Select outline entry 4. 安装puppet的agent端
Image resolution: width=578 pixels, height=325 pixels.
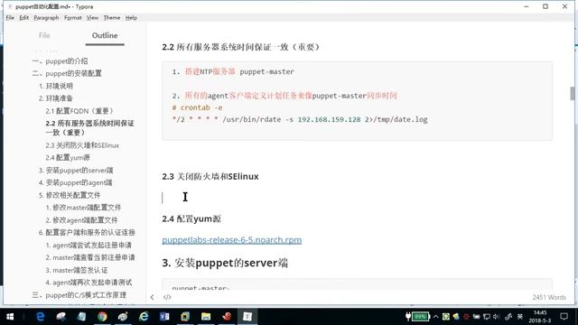(76, 182)
